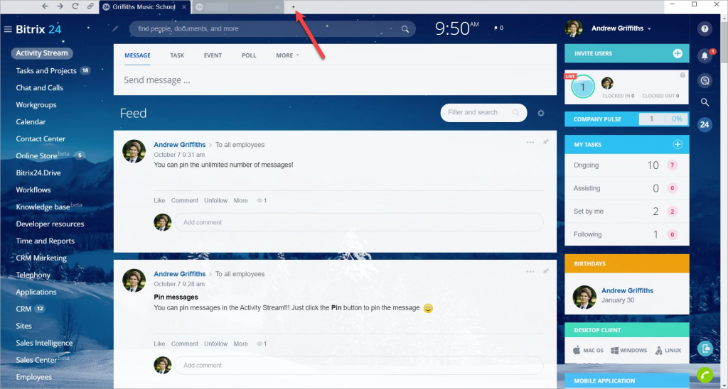Close the Griffiths Music School tab
Screen dimensions: 728x389
point(184,7)
